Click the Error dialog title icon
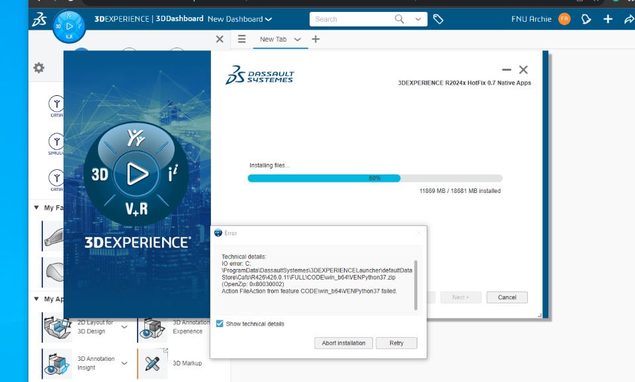Image resolution: width=635 pixels, height=382 pixels. click(x=218, y=233)
